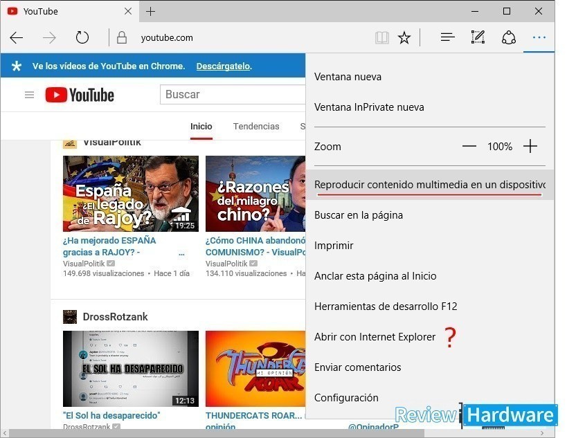Image resolution: width=567 pixels, height=438 pixels.
Task: Switch to Inicio tab on YouTube
Action: coord(201,127)
